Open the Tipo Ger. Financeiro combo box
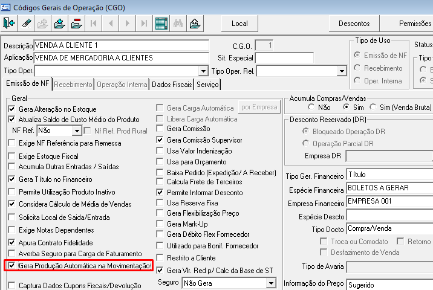The height and width of the screenshot is (290, 433). coord(389,175)
